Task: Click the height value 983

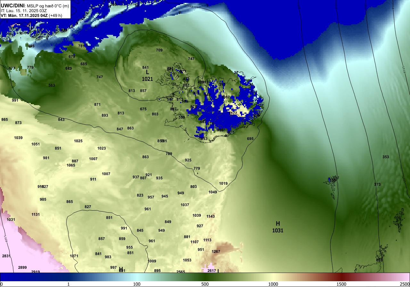Action: tap(108, 257)
